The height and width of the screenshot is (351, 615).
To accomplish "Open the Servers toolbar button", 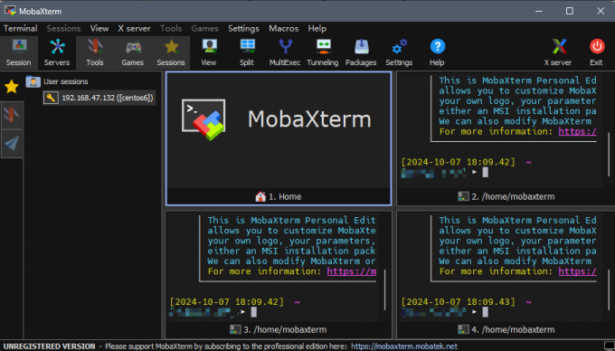I will tap(57, 53).
